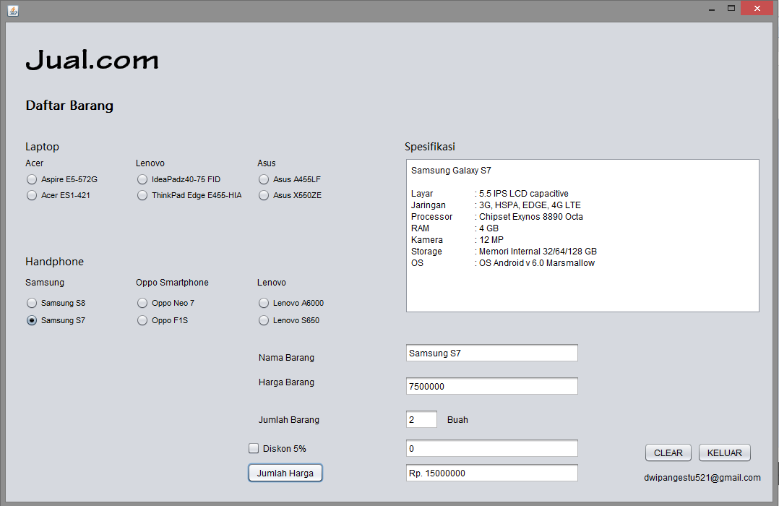Screen dimensions: 779x506
Task: Click the total field showing Rp. 15000000
Action: click(492, 473)
